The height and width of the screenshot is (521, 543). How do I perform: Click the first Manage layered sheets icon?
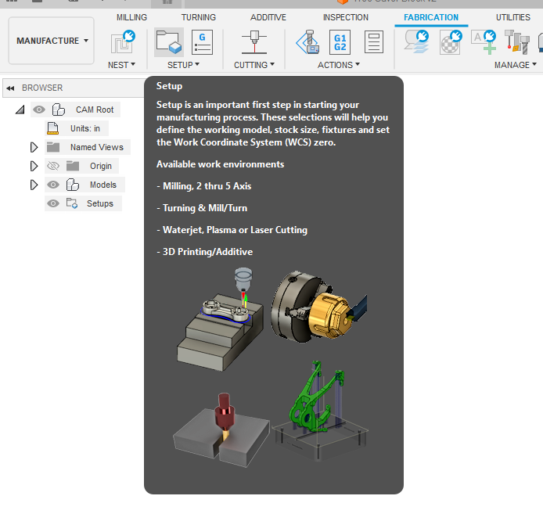[416, 42]
